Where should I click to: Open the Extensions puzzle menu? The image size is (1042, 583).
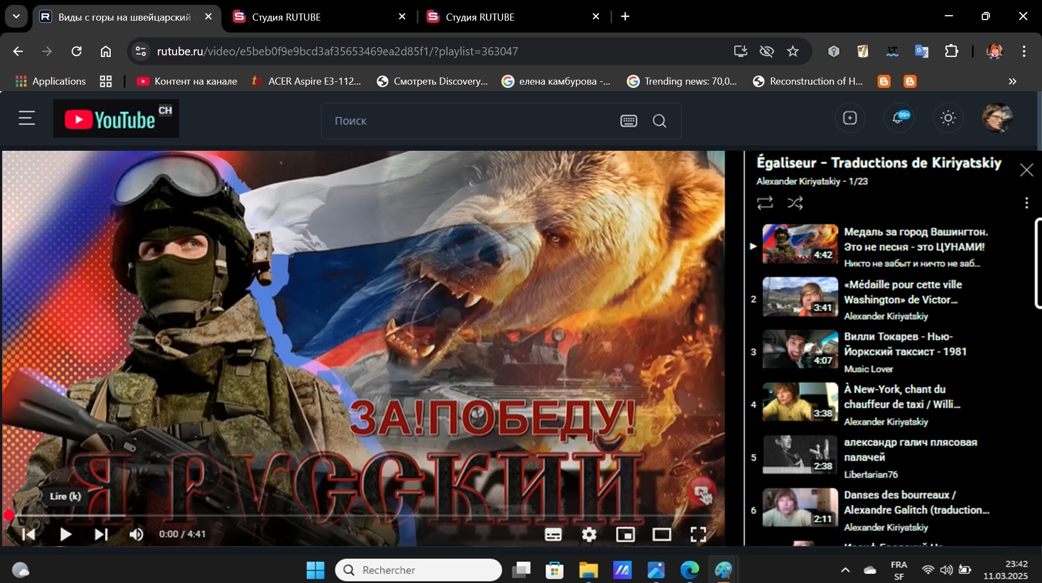pos(951,52)
